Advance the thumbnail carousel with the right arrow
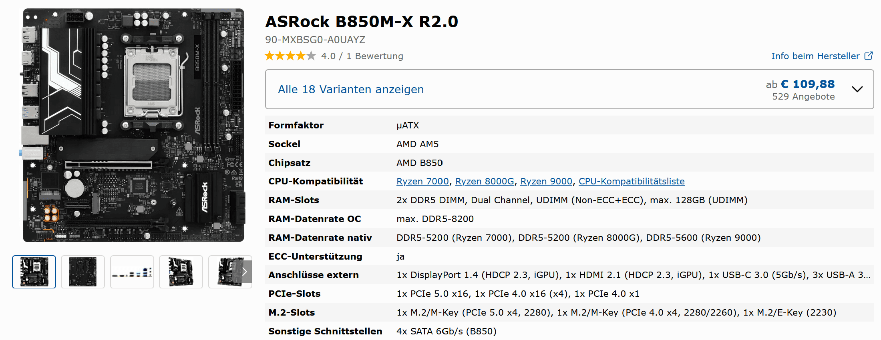Image resolution: width=881 pixels, height=340 pixels. pyautogui.click(x=245, y=272)
